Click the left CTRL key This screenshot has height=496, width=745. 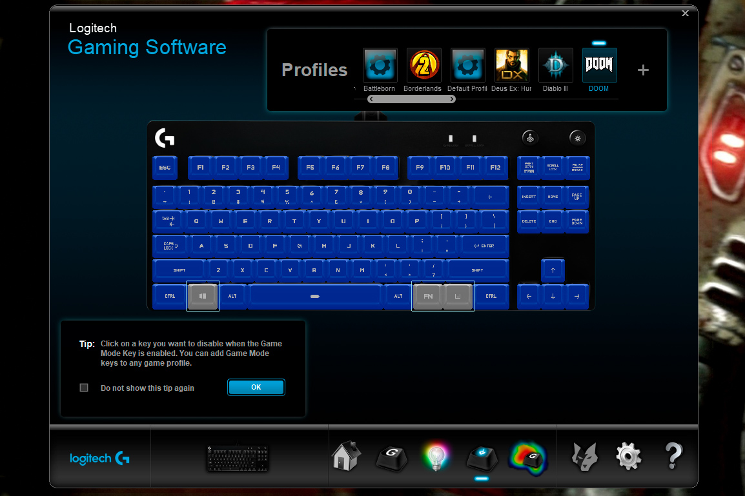pyautogui.click(x=170, y=296)
